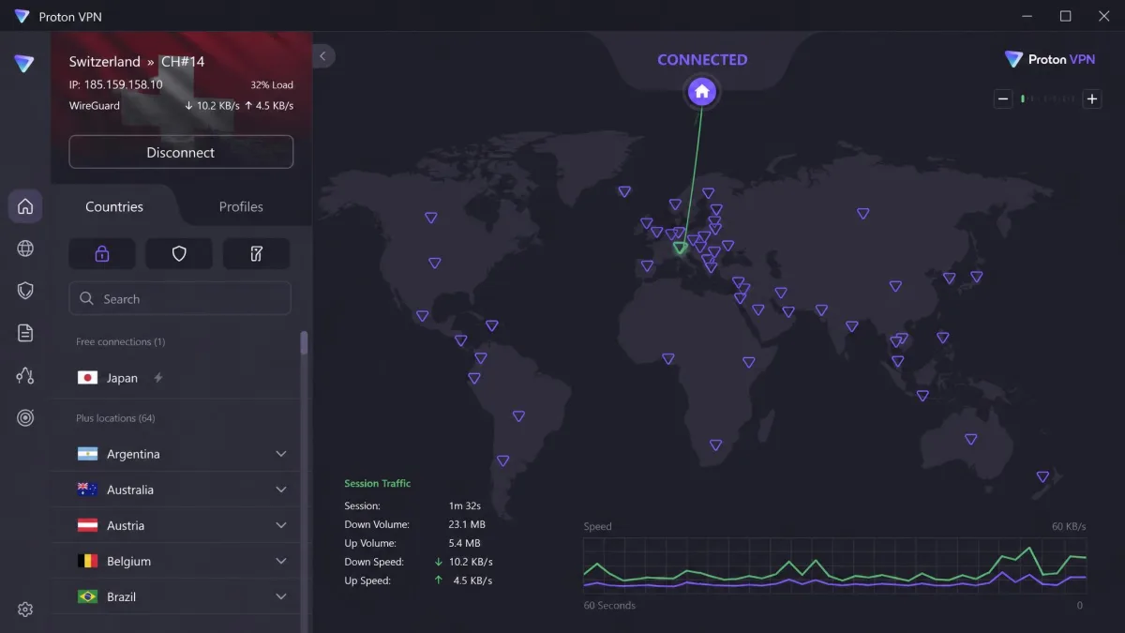Toggle the Secure Core padlock button
The image size is (1125, 633).
(x=102, y=253)
